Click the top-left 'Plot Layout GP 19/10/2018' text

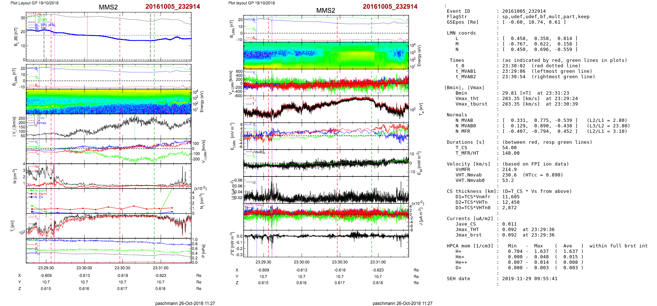(34, 3)
